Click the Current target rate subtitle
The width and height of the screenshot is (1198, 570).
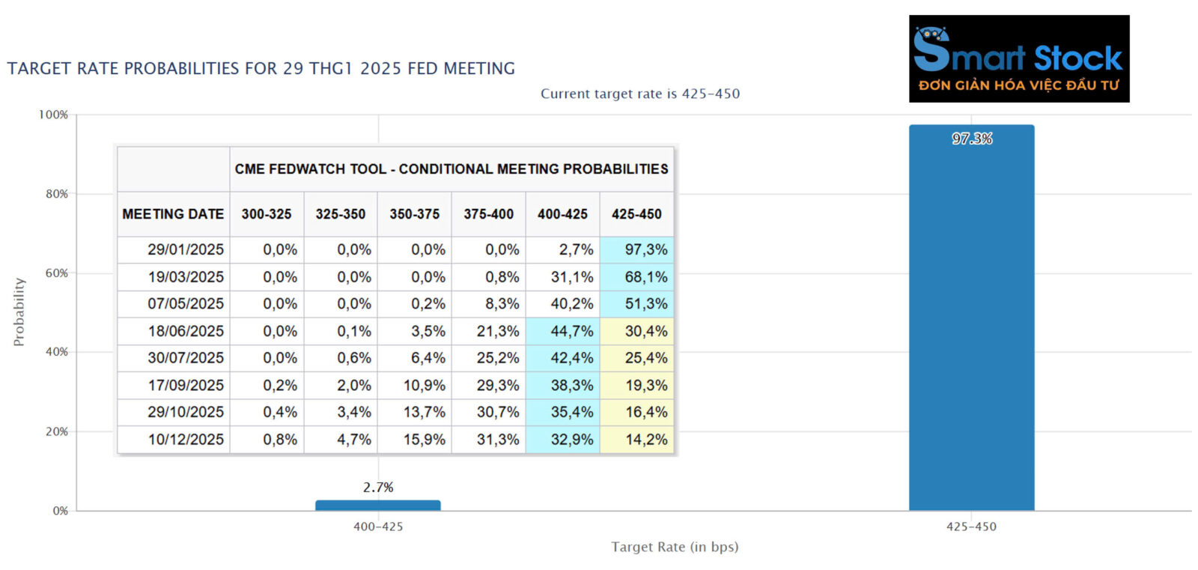click(640, 94)
